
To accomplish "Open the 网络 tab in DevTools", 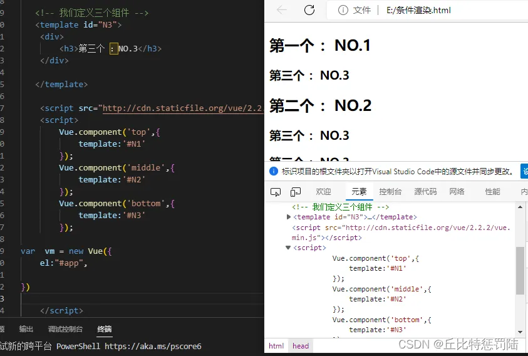I will [457, 192].
